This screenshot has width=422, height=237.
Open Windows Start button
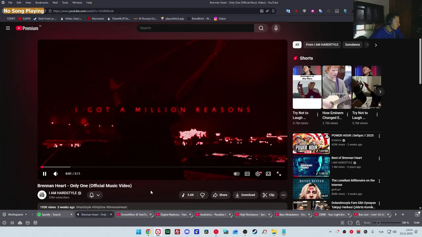click(138, 232)
